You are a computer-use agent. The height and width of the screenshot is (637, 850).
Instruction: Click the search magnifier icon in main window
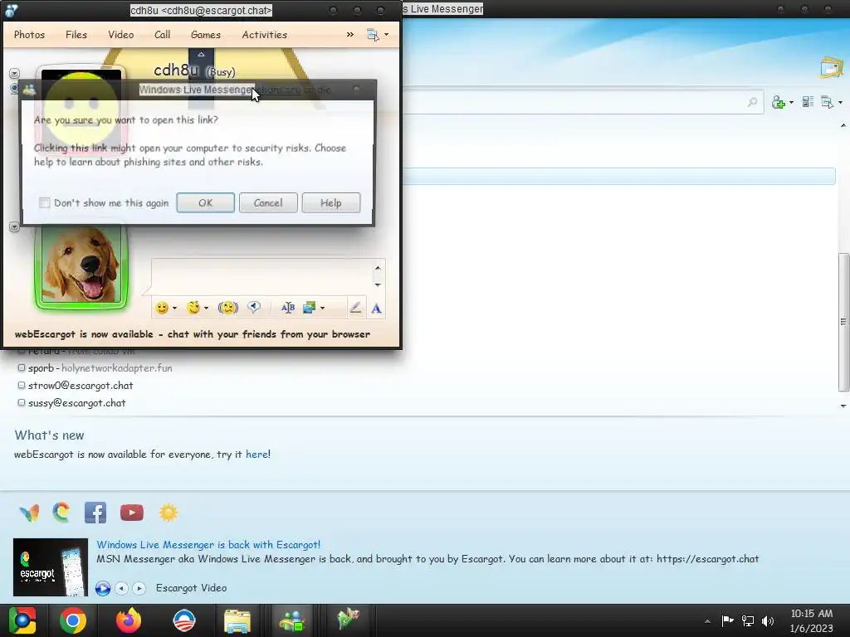point(752,102)
